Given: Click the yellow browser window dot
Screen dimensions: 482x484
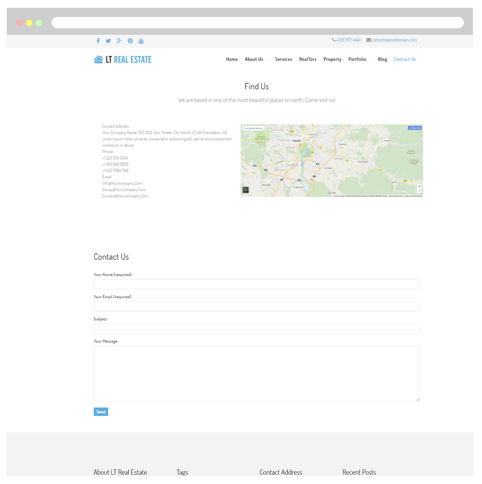Looking at the screenshot, I should coord(29,23).
